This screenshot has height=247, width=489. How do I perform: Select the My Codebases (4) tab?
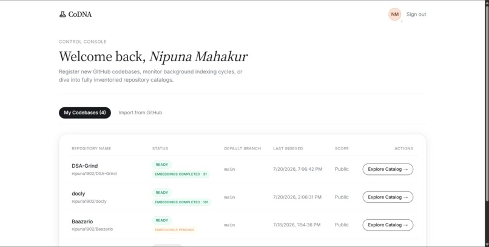click(85, 113)
